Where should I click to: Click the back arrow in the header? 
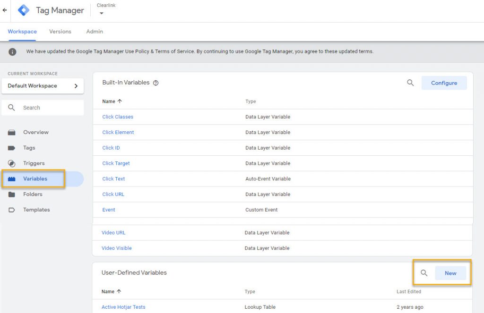point(5,10)
